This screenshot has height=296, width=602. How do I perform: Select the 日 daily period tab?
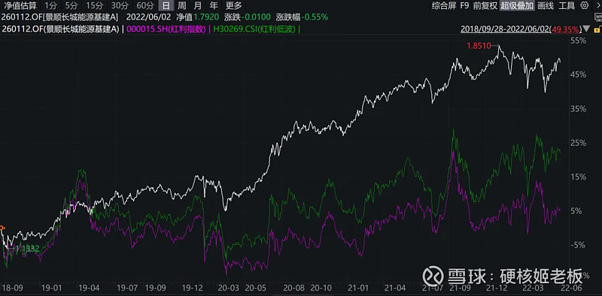click(166, 5)
